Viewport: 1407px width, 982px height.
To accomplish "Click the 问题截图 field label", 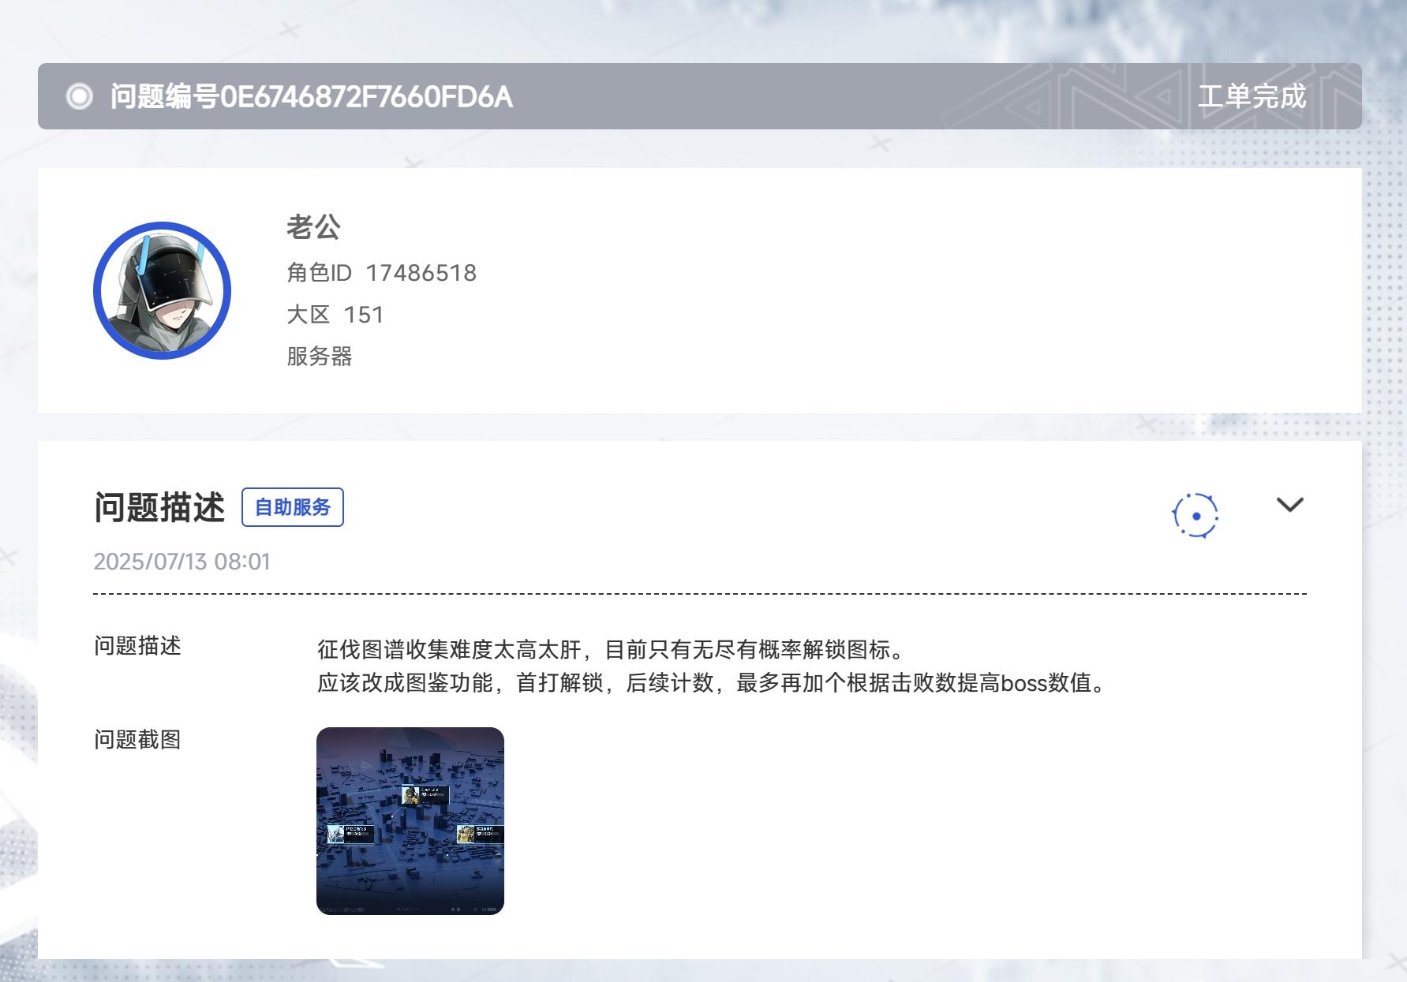I will pyautogui.click(x=138, y=739).
